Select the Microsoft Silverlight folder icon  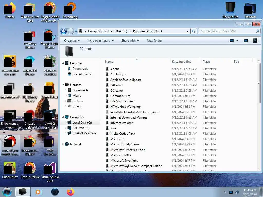click(x=107, y=161)
